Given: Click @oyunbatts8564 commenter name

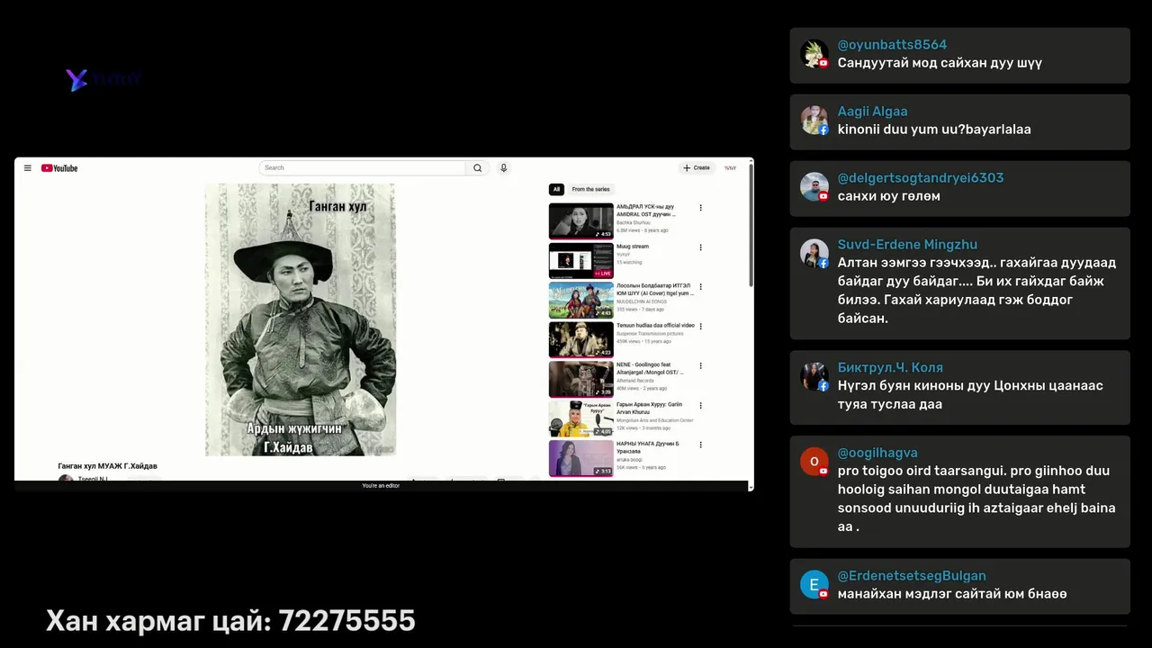Looking at the screenshot, I should [892, 45].
